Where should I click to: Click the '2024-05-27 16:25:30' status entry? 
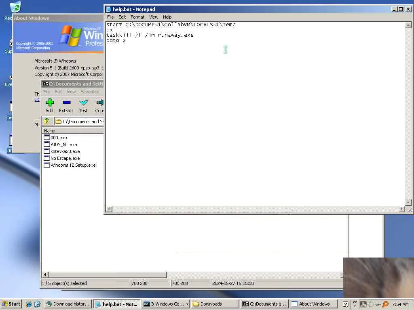click(x=233, y=283)
